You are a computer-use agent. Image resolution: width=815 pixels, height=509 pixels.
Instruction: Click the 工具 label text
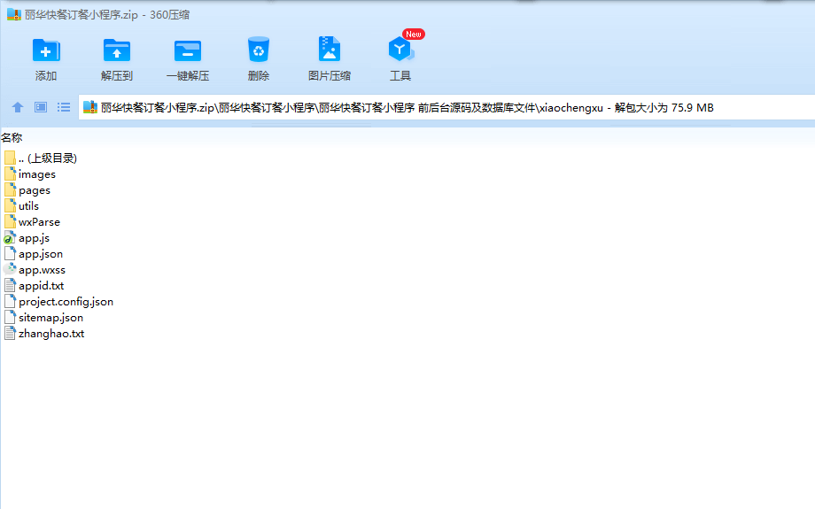[x=400, y=76]
